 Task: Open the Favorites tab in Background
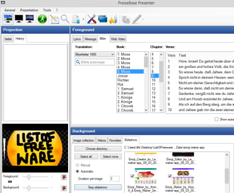tap(115, 141)
